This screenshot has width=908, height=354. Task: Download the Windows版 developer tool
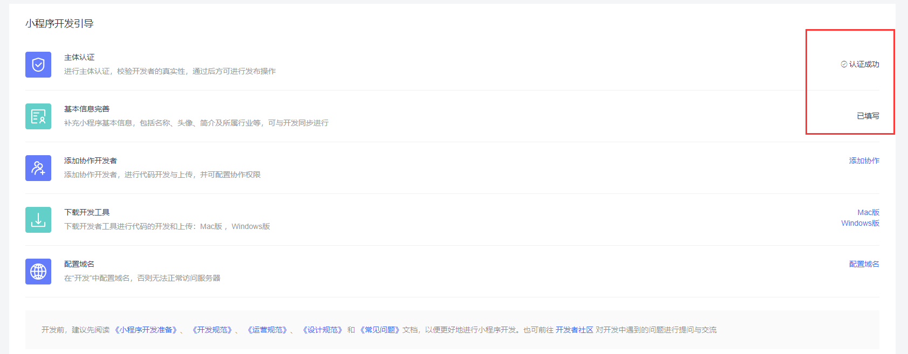pyautogui.click(x=860, y=223)
